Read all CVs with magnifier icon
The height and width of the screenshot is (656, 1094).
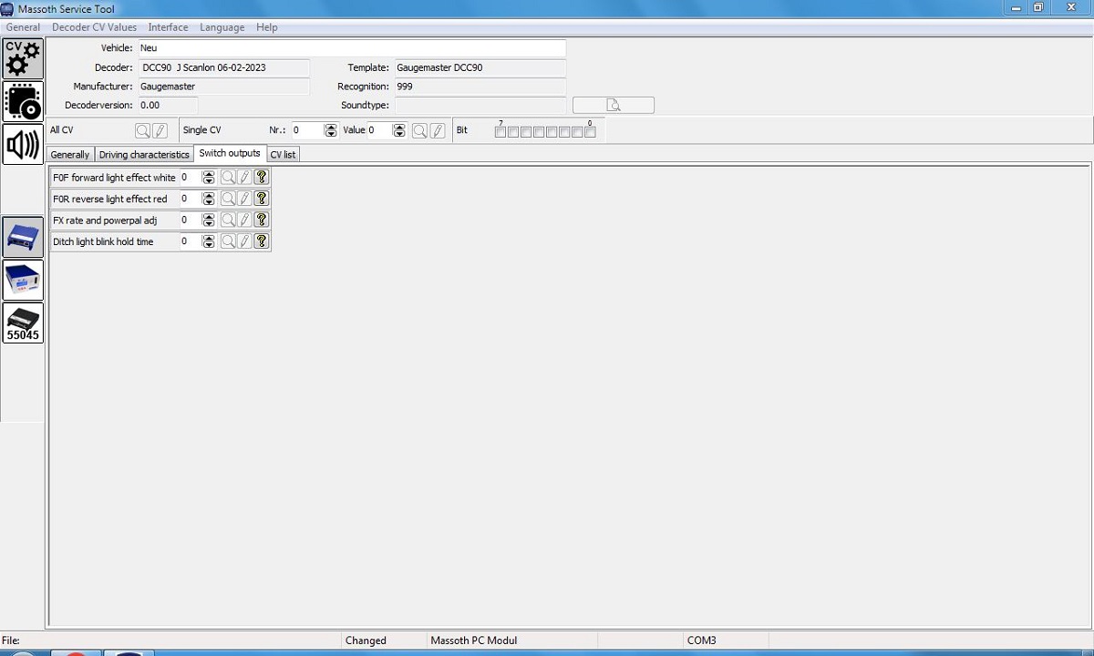click(x=143, y=130)
